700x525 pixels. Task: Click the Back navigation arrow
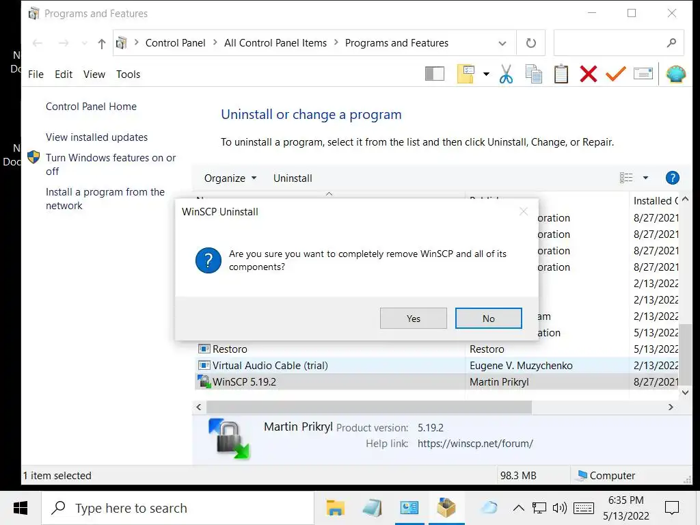coord(38,43)
